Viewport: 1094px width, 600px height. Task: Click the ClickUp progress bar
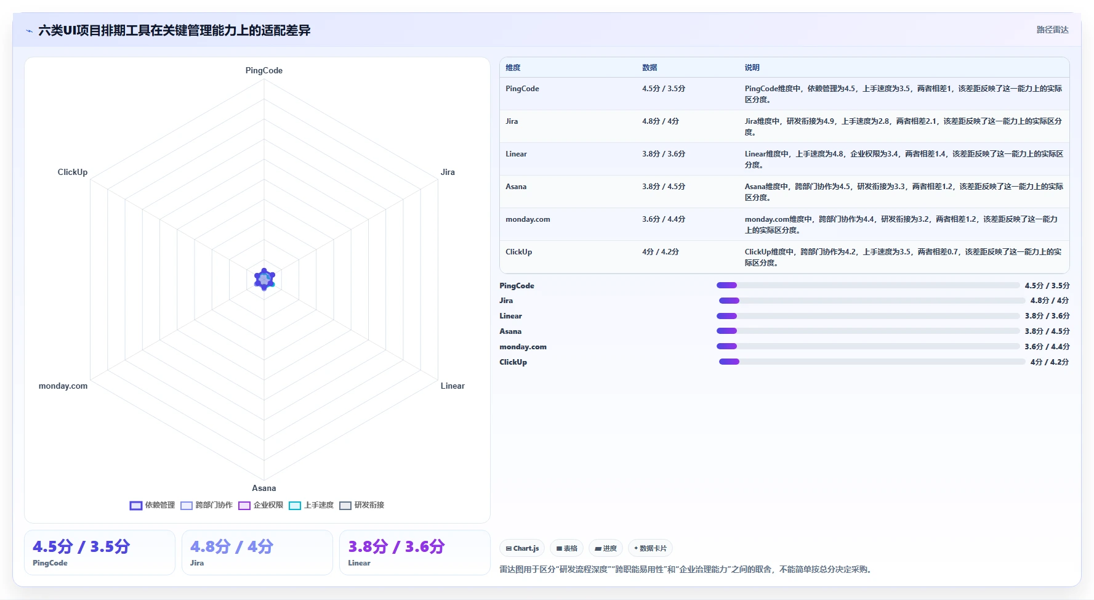click(x=872, y=362)
